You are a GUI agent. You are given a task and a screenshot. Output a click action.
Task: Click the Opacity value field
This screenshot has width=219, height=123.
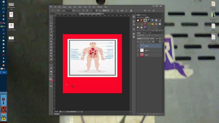(157, 39)
